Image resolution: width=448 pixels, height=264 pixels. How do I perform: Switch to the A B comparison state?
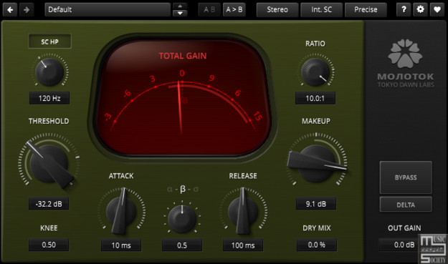click(x=209, y=10)
